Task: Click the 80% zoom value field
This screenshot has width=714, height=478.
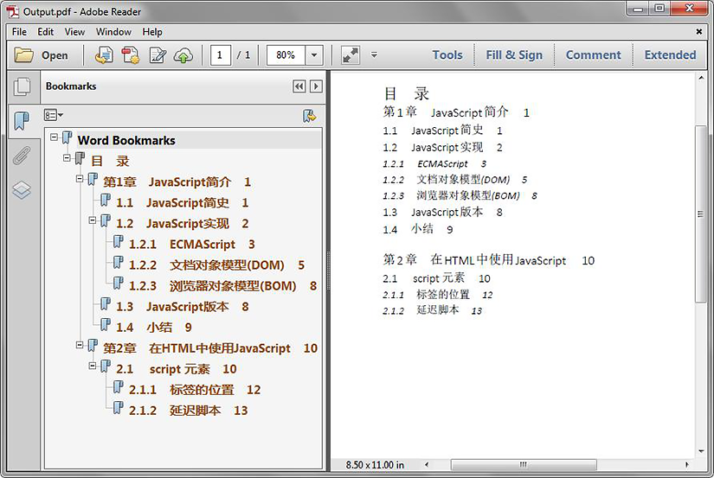Action: 286,55
